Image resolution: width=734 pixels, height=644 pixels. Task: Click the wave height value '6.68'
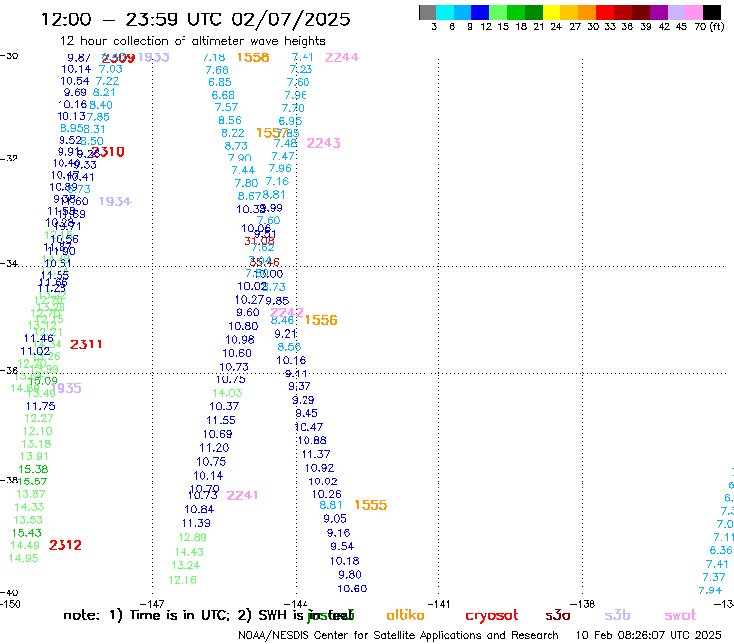click(223, 96)
